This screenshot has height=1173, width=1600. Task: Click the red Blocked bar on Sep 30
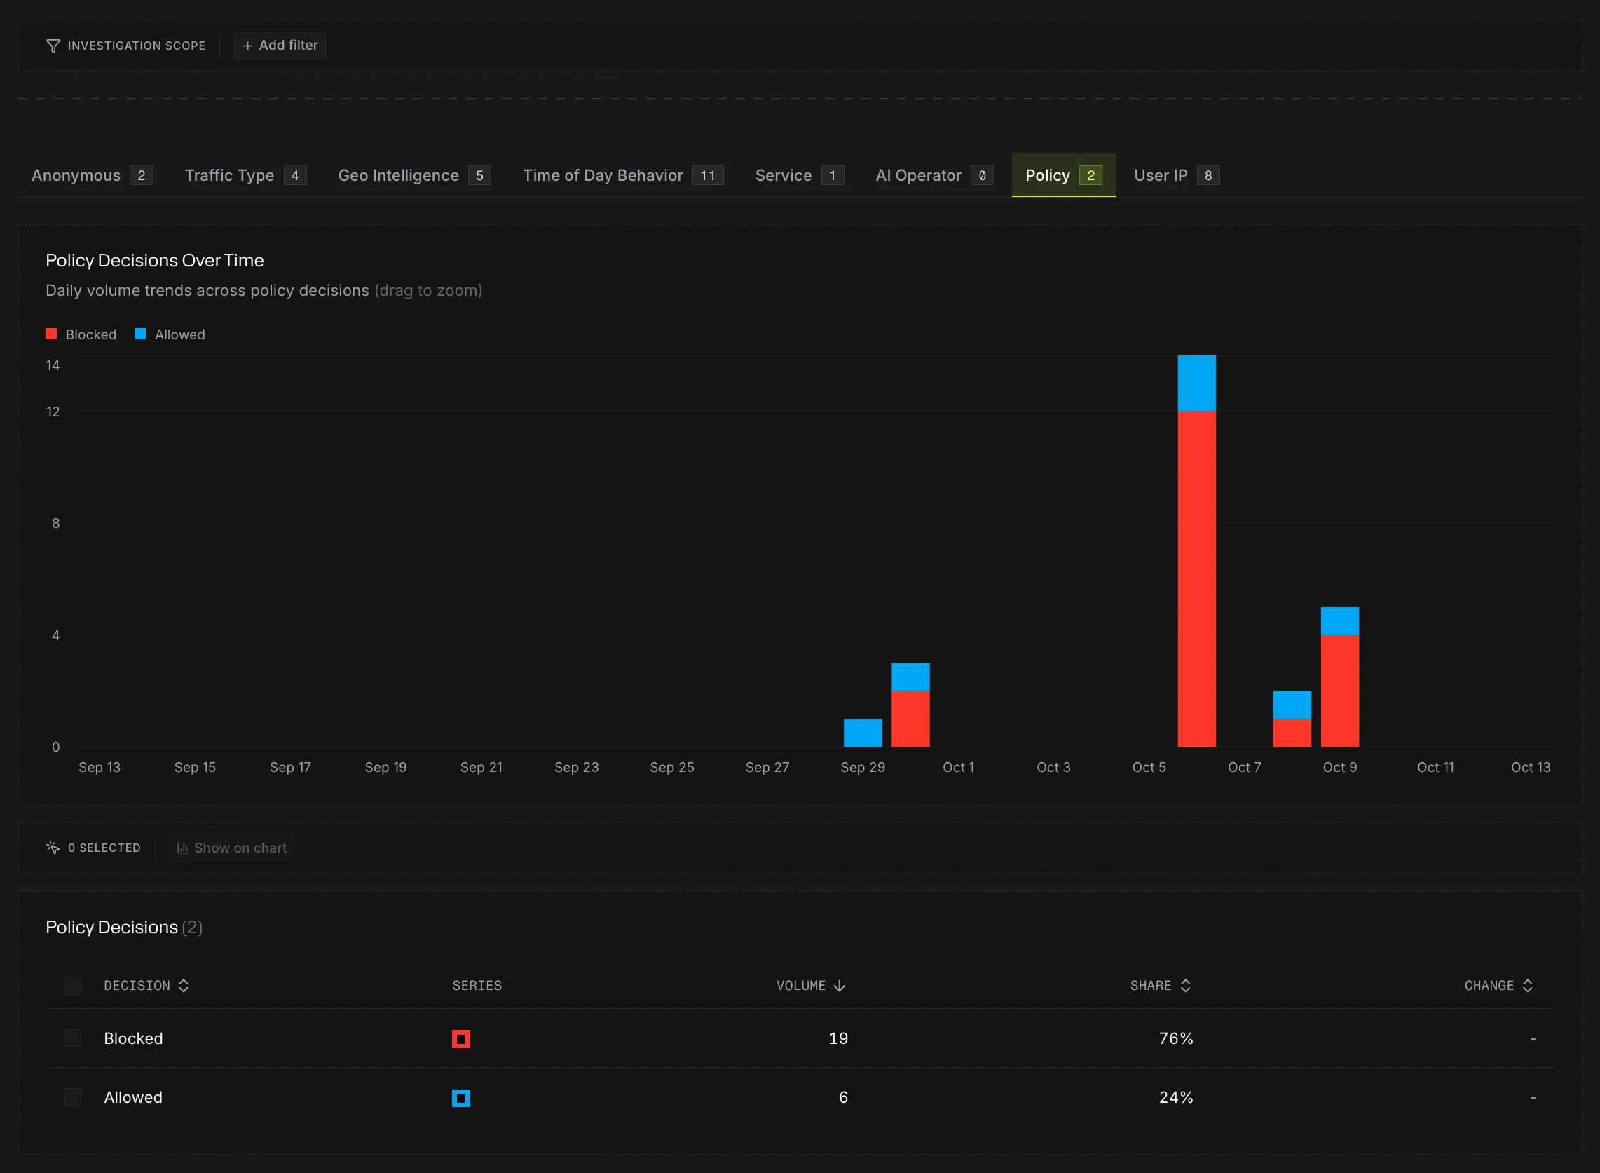coord(910,719)
